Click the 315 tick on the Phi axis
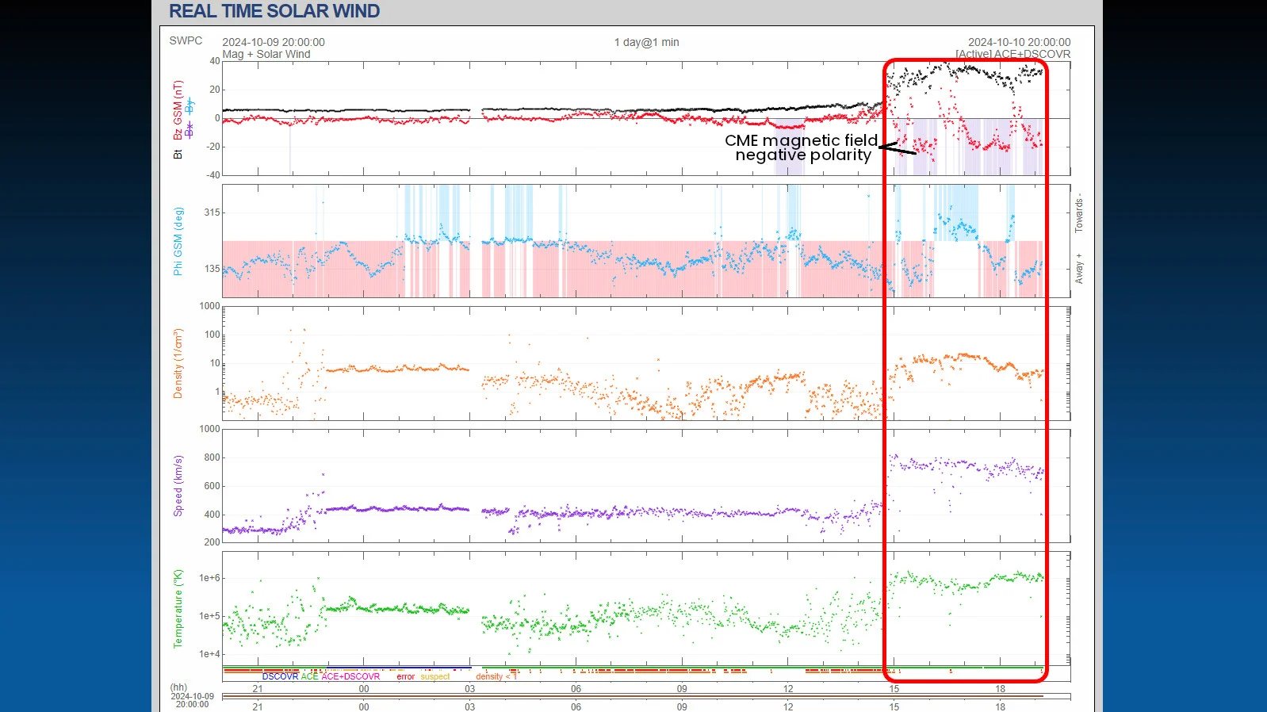 [x=212, y=212]
